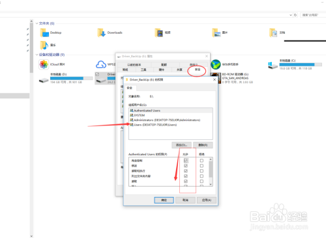Select the Users (DESKTOP) row text

click(x=155, y=125)
